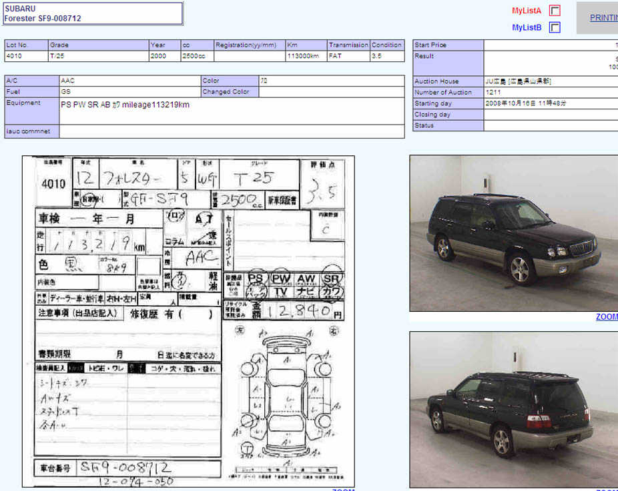
Task: Click the Transmission column header
Action: (x=348, y=45)
